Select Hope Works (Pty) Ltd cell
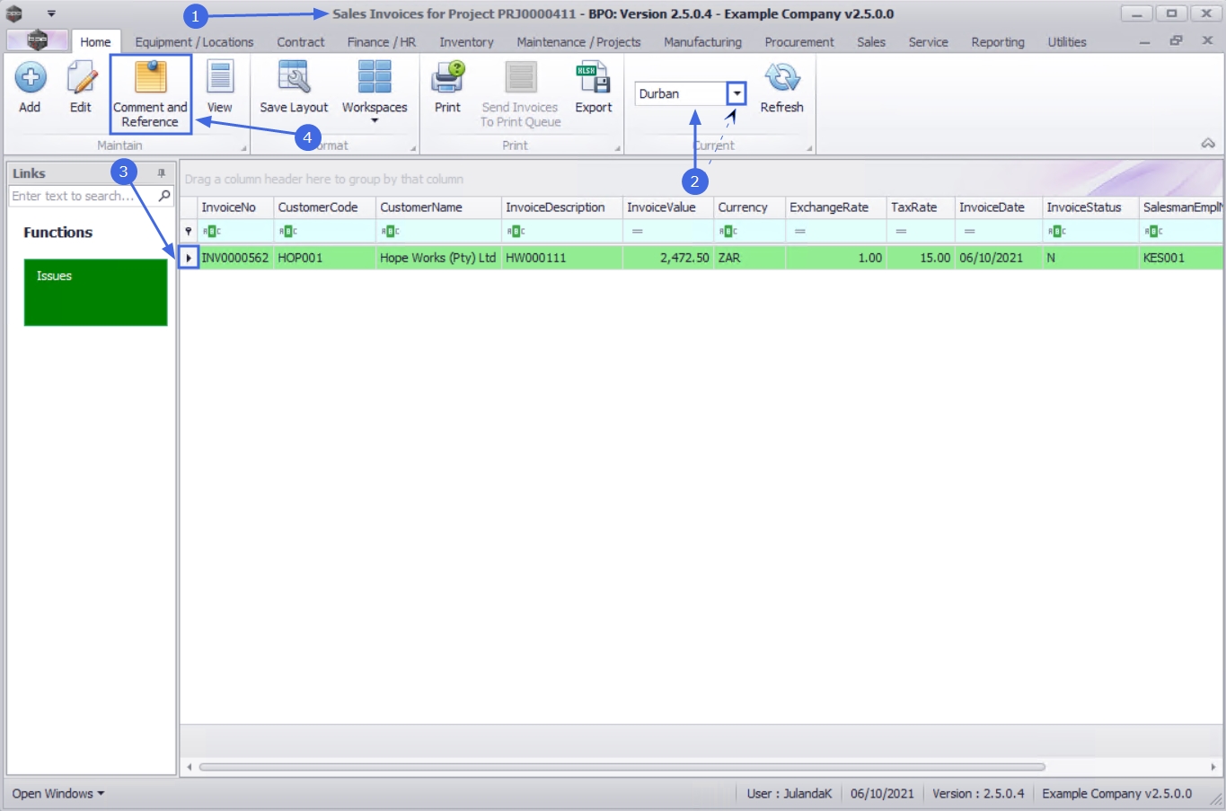Screen dimensions: 1226x811 click(x=438, y=258)
